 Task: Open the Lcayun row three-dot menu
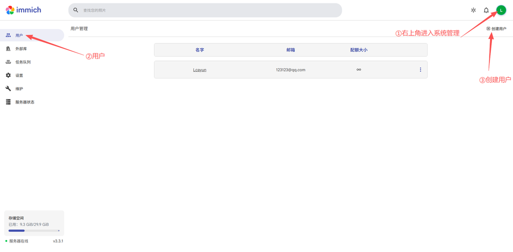point(420,69)
